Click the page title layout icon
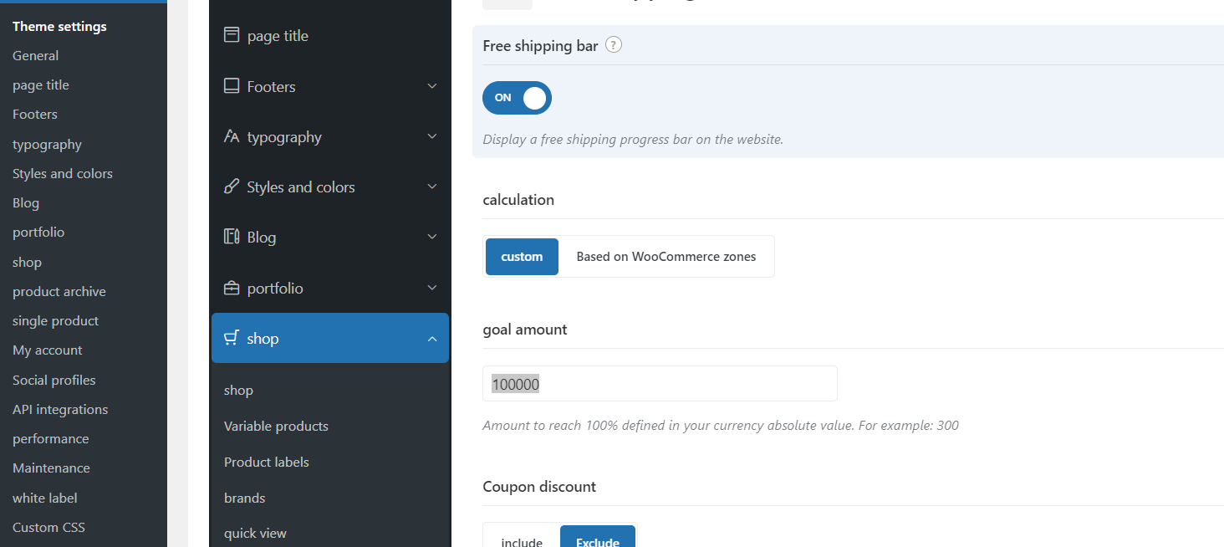 232,36
